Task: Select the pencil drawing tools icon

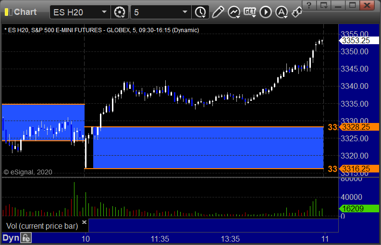Action: (218, 12)
